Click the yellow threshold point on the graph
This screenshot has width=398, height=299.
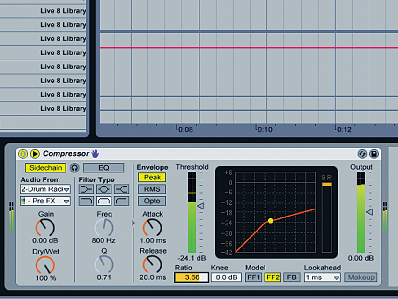pos(271,221)
